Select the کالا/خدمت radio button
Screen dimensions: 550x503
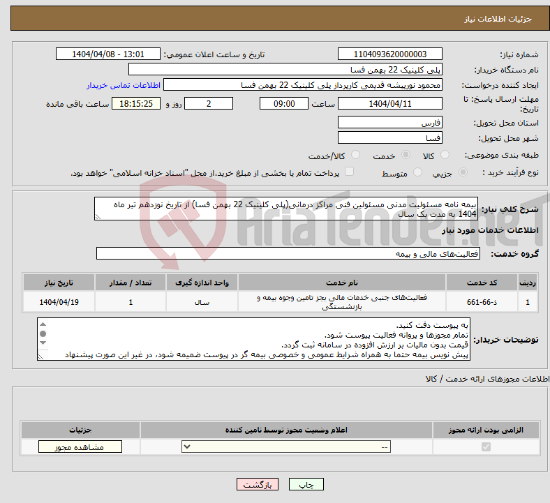[x=356, y=155]
